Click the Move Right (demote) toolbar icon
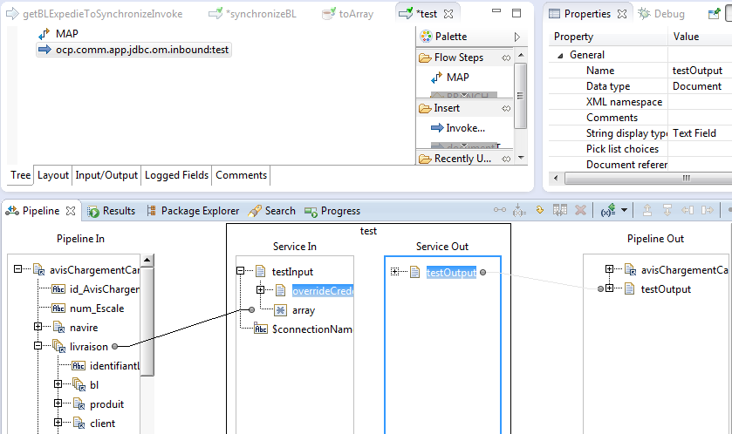This screenshot has height=434, width=732. [x=708, y=210]
